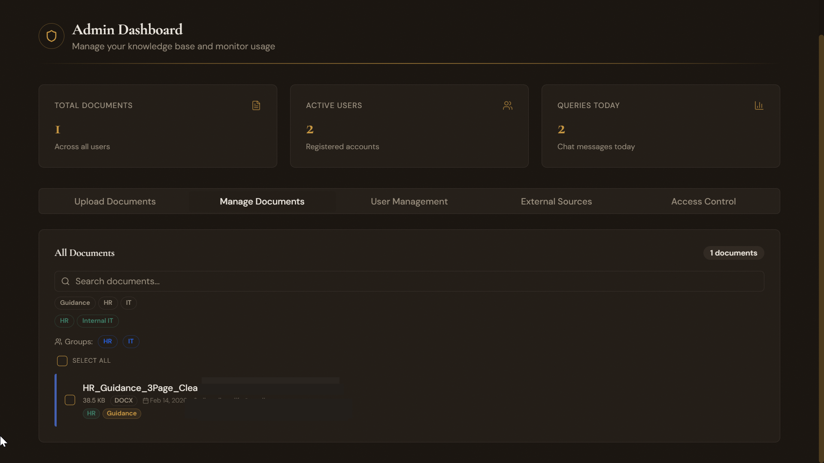
Task: Click the calendar icon beside Feb 14 date
Action: pos(146,400)
